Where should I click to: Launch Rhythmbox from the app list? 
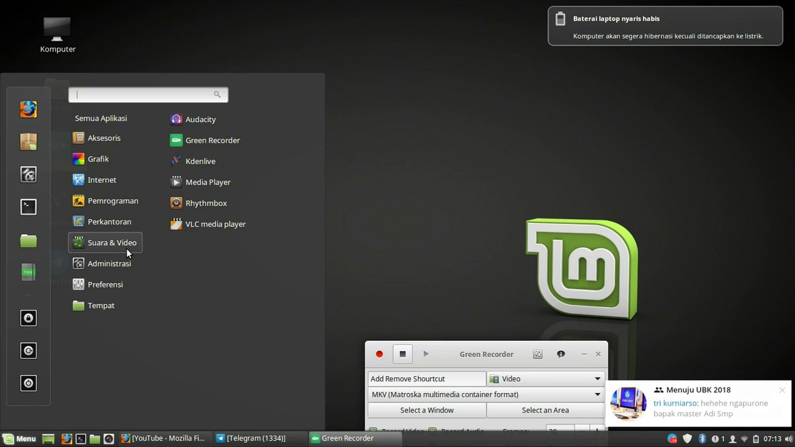(x=198, y=203)
